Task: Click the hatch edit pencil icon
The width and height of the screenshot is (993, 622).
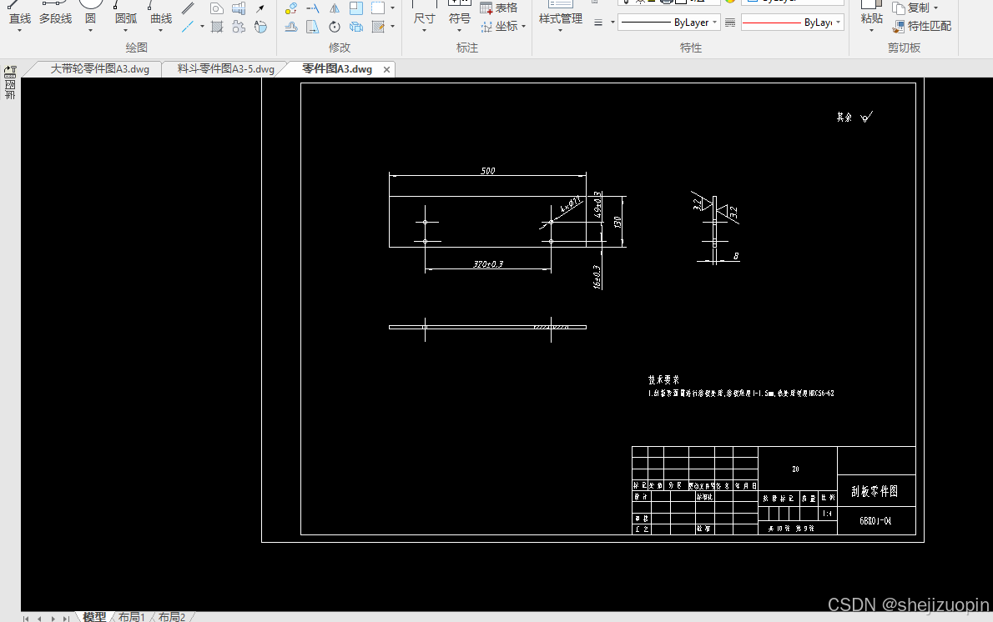Action: pos(378,27)
